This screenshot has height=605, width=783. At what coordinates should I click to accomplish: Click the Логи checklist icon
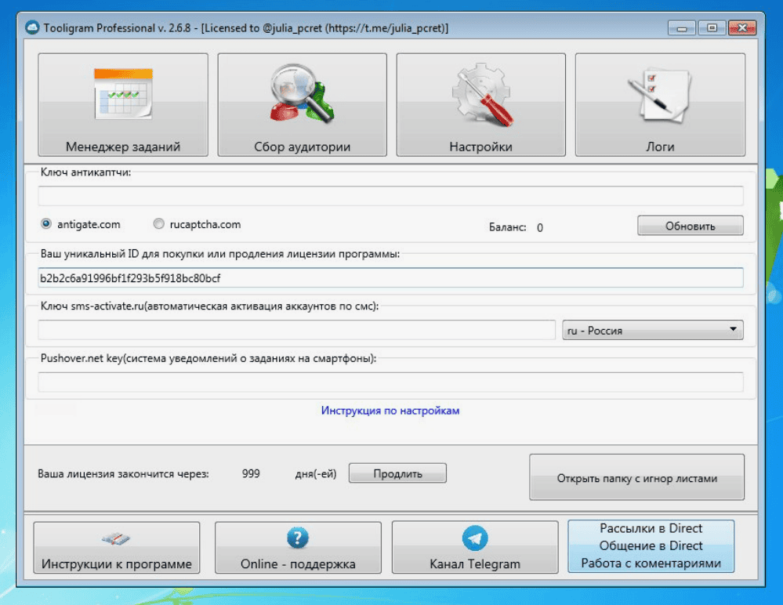pyautogui.click(x=659, y=94)
